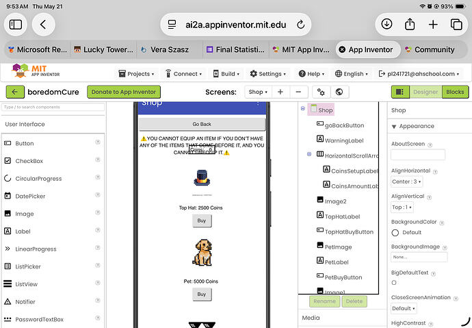This screenshot has height=328, width=472.
Task: Click the Go Back button in preview
Action: click(x=202, y=124)
